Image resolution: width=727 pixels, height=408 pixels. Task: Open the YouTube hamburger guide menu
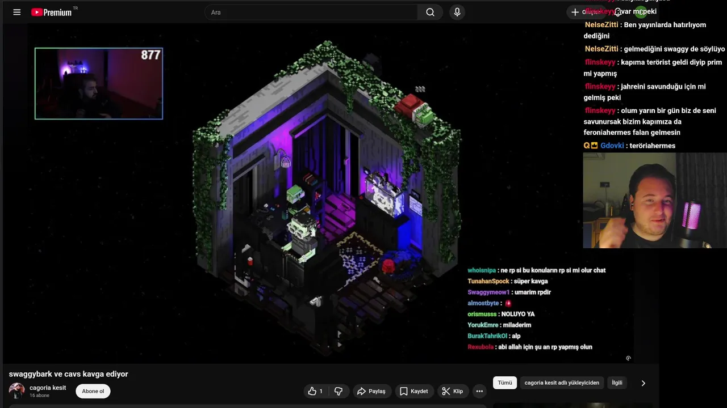[17, 12]
